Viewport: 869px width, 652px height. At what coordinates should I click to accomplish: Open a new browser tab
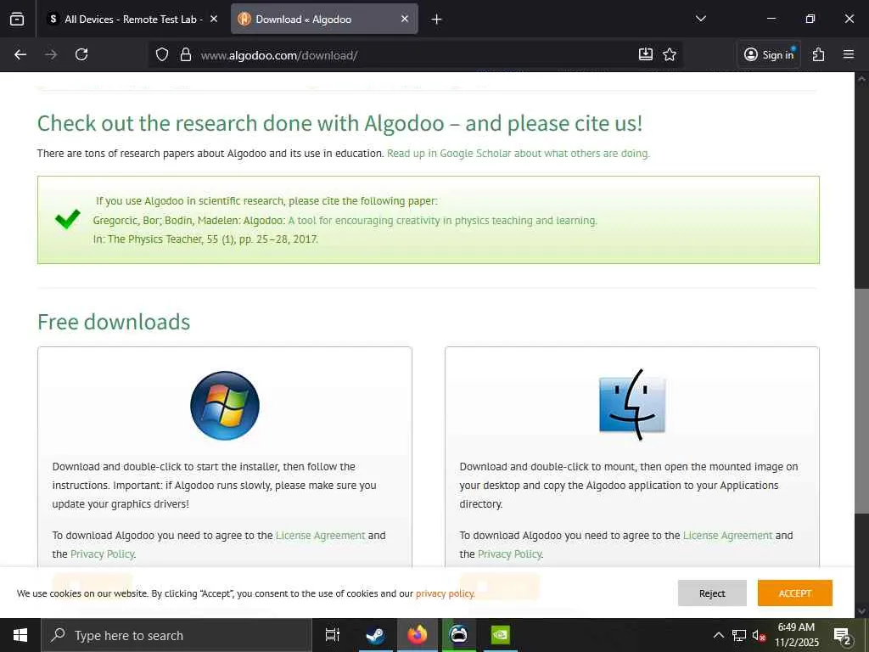pyautogui.click(x=436, y=20)
